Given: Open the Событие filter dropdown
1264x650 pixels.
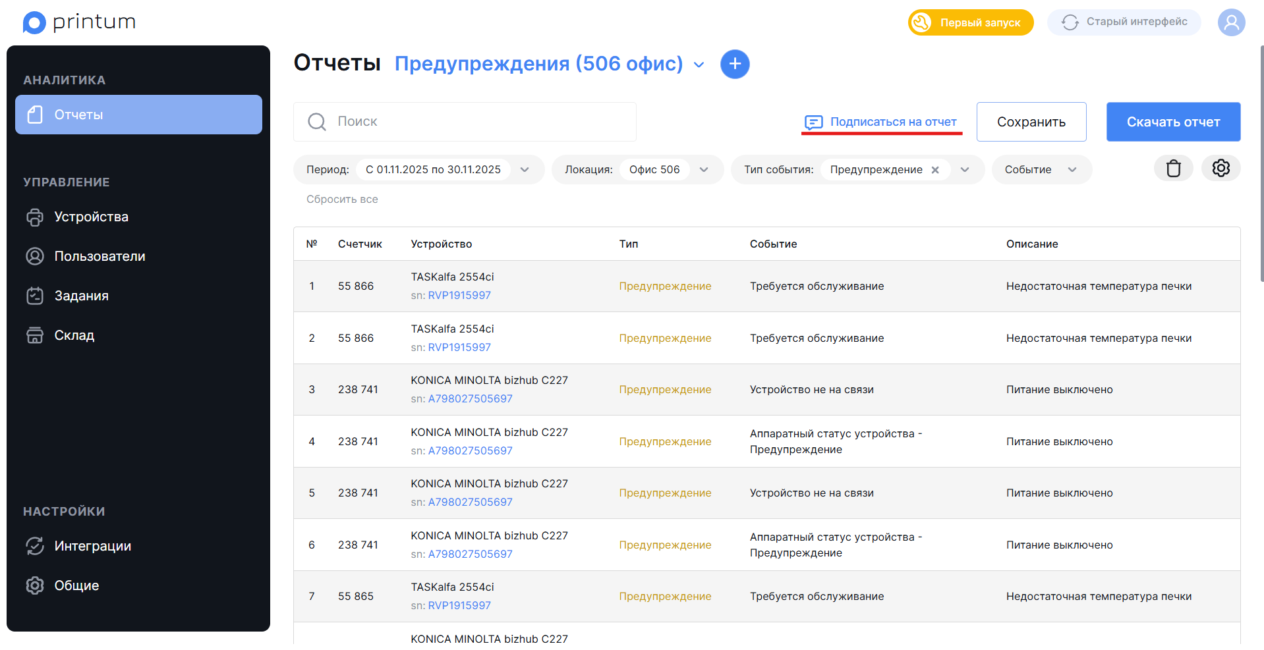Looking at the screenshot, I should click(x=1042, y=170).
